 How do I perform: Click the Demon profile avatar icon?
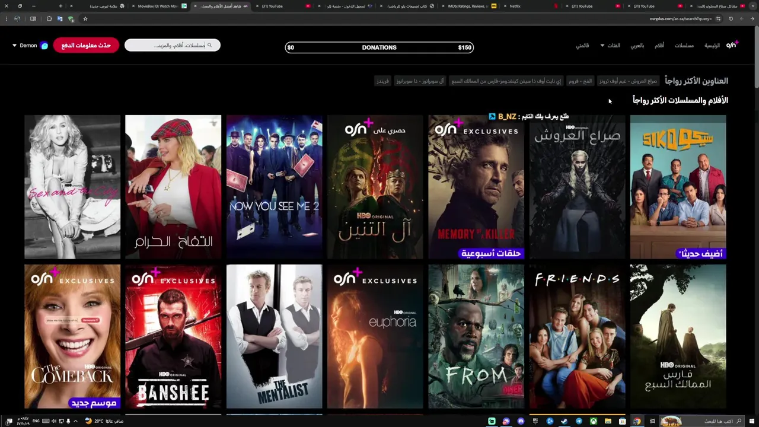(x=44, y=45)
